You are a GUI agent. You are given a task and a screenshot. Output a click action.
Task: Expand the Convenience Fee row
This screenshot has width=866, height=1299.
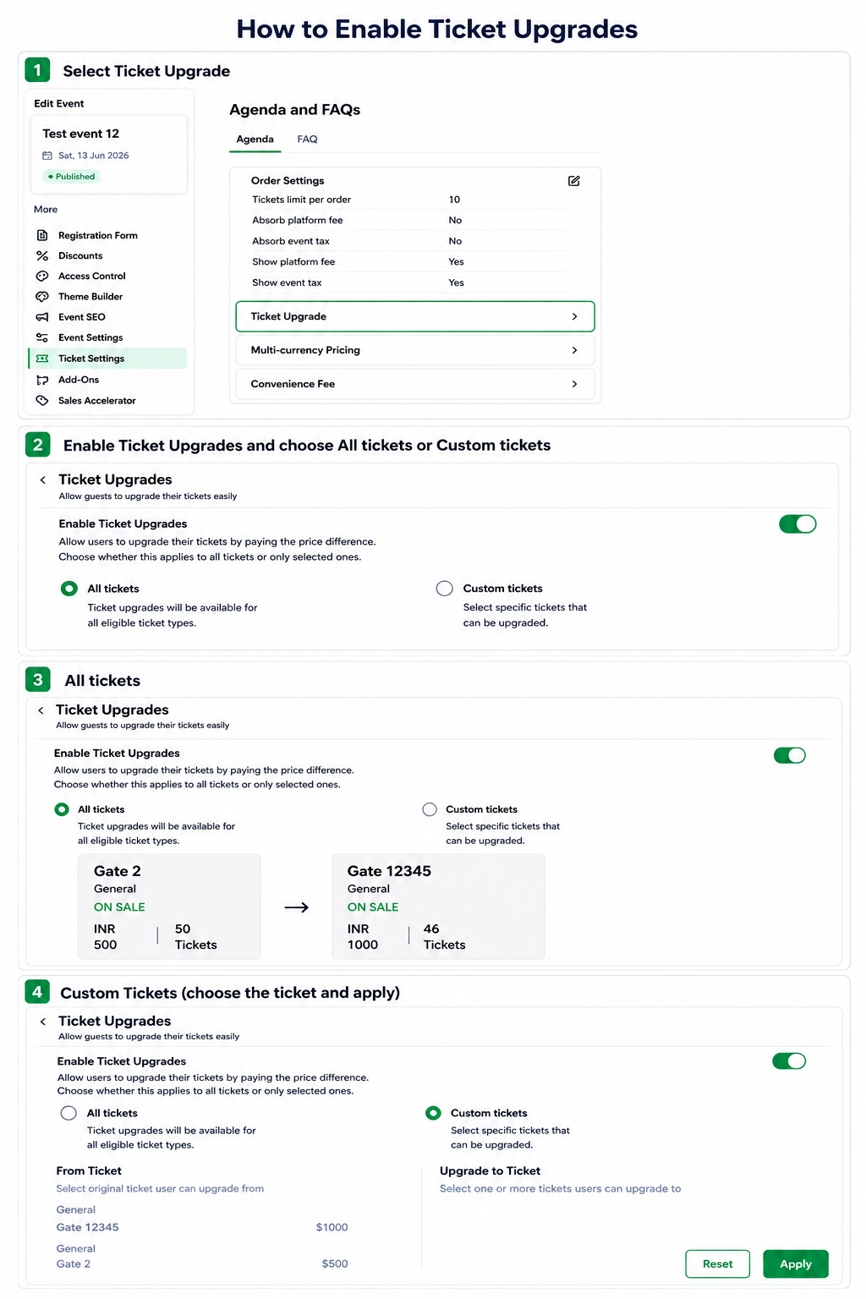click(x=415, y=384)
